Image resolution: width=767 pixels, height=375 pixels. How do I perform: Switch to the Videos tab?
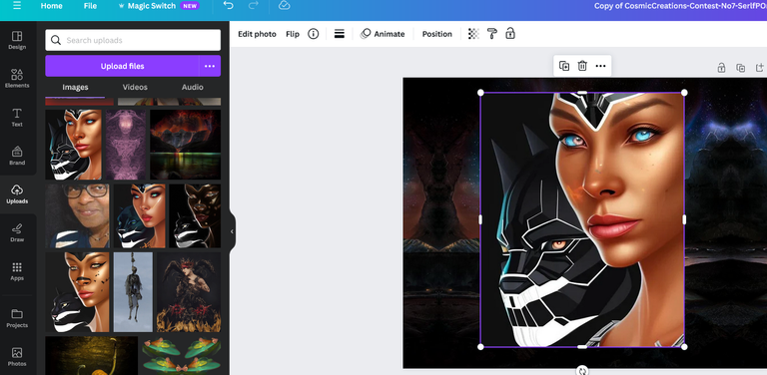[x=135, y=87]
